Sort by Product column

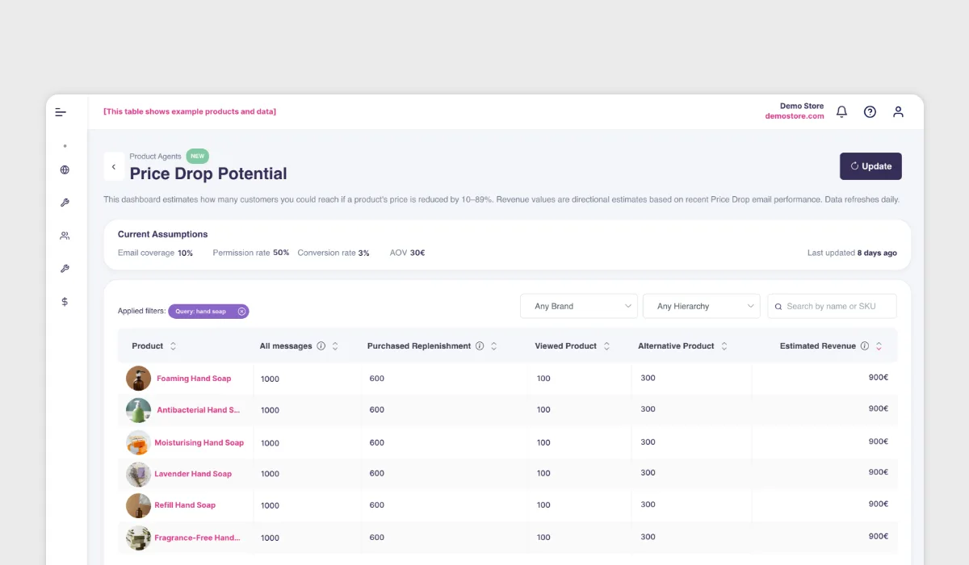[173, 346]
